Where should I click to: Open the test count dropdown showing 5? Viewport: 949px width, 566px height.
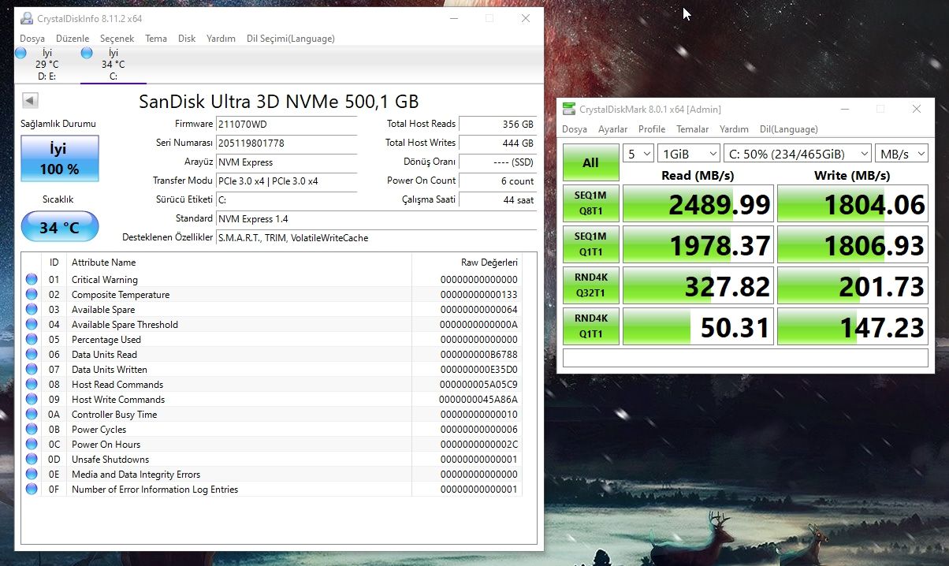tap(638, 154)
